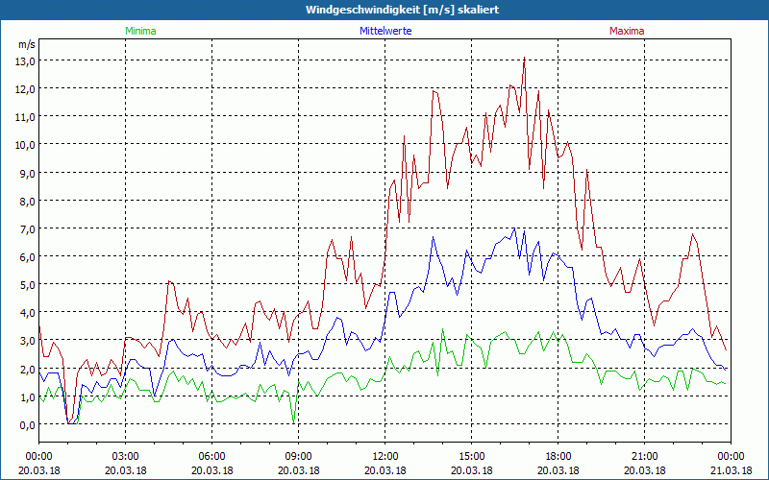
Task: Click the blue Mittelwerte legend label
Action: click(x=384, y=31)
